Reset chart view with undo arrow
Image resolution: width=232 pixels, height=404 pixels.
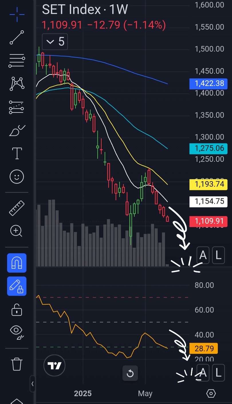coord(130,373)
